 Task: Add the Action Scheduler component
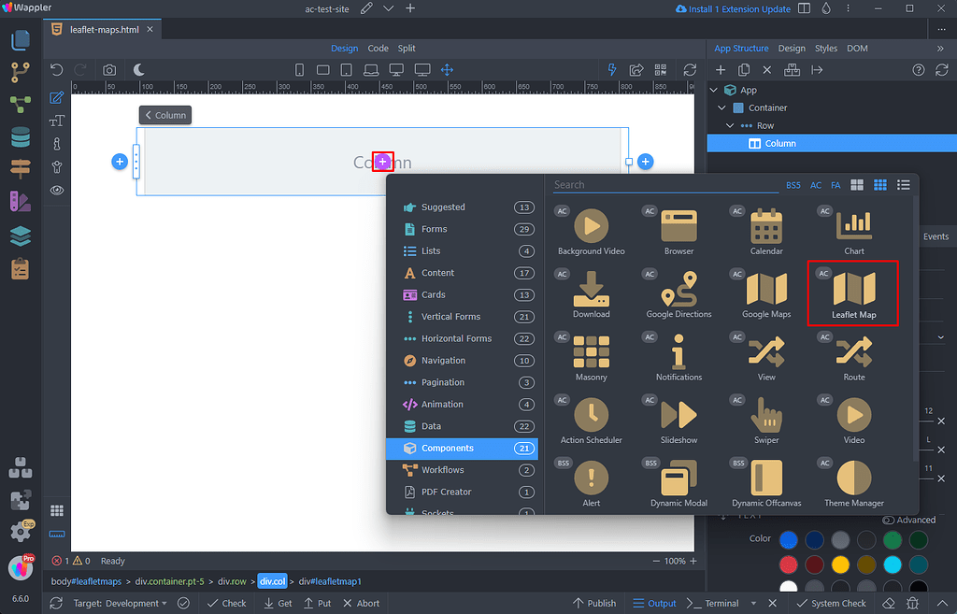tap(591, 417)
